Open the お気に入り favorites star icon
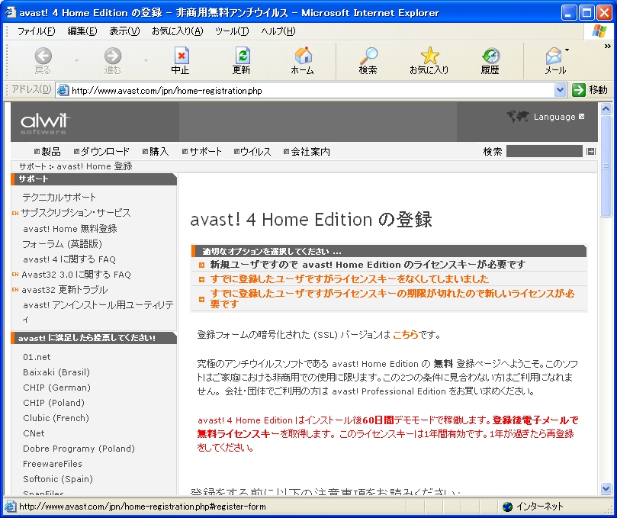This screenshot has width=617, height=518. tap(429, 61)
